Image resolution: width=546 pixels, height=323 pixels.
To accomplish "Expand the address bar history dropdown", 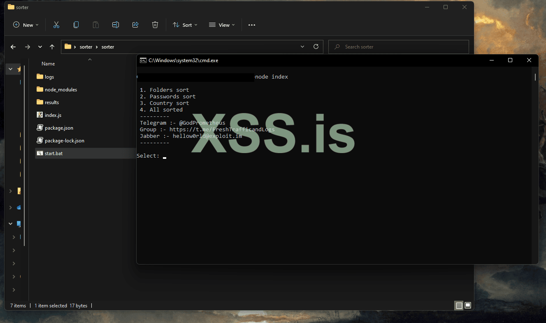I will coord(302,47).
